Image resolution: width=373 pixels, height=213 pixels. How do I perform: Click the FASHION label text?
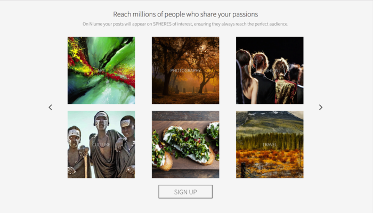click(x=270, y=71)
